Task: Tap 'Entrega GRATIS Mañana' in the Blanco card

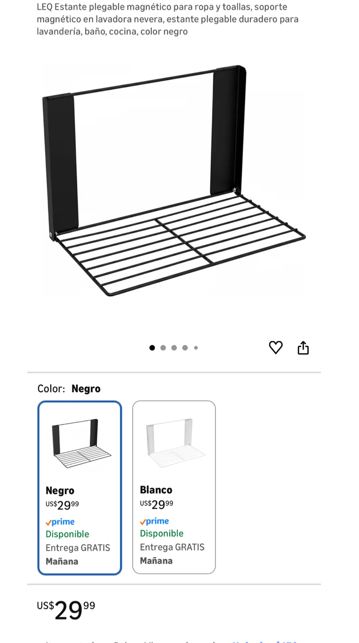Action: tap(172, 554)
